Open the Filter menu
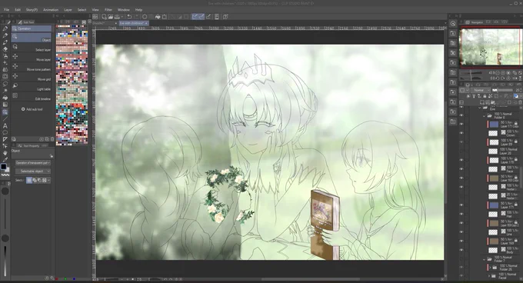523x283 pixels. [108, 10]
